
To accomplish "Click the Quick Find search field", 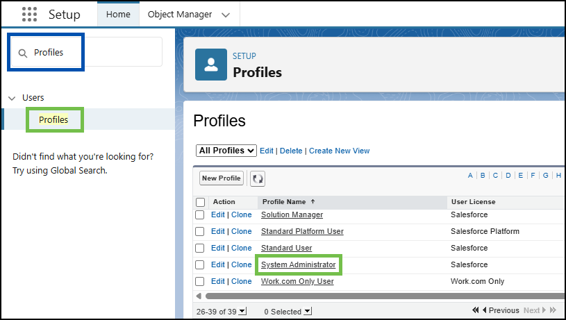I will [x=87, y=52].
